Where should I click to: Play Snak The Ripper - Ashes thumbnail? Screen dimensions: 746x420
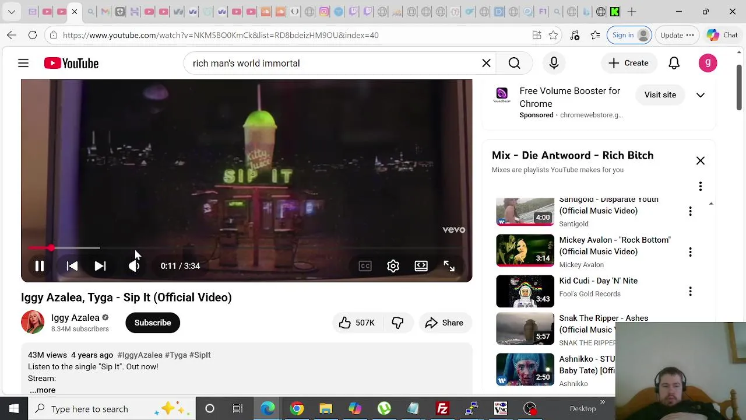coord(525,328)
